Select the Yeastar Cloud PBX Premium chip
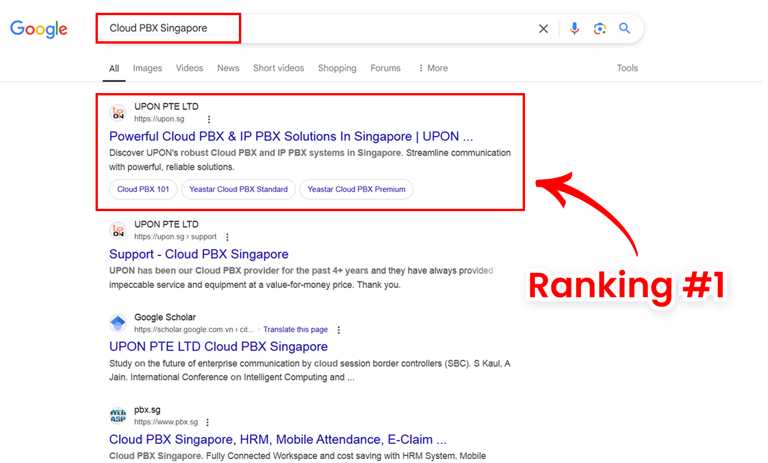Image resolution: width=768 pixels, height=463 pixels. point(356,189)
